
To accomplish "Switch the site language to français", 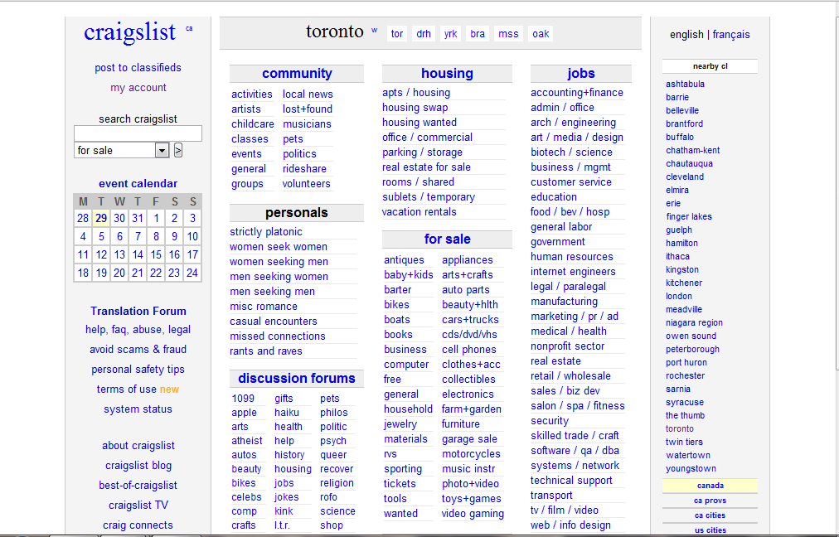I will [731, 34].
